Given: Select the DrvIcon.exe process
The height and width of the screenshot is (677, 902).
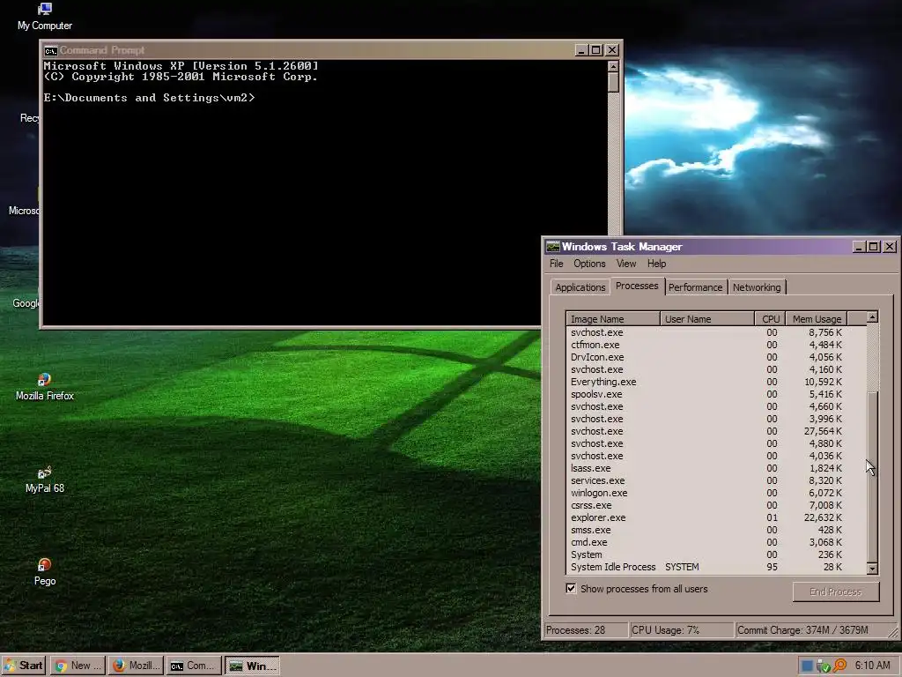Looking at the screenshot, I should click(x=715, y=357).
